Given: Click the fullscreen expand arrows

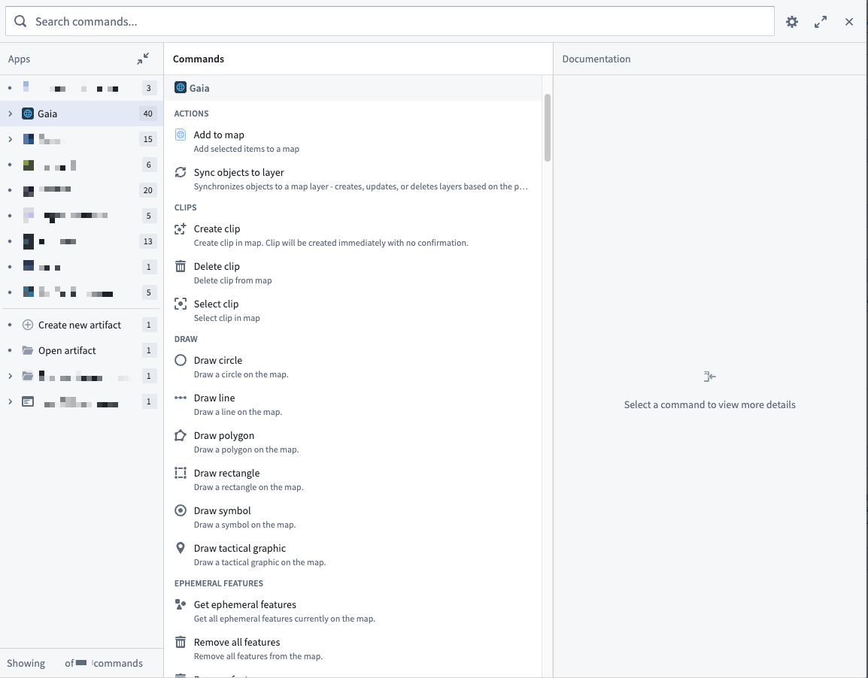Looking at the screenshot, I should [x=821, y=21].
